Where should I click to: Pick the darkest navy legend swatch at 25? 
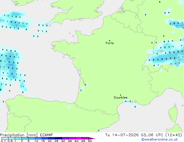(x=59, y=138)
